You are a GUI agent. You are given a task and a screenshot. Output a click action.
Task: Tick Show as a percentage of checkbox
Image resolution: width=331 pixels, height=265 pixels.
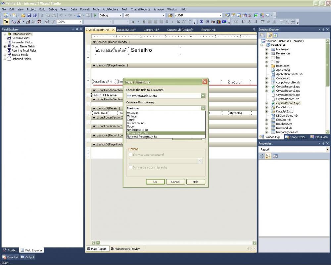(x=130, y=155)
